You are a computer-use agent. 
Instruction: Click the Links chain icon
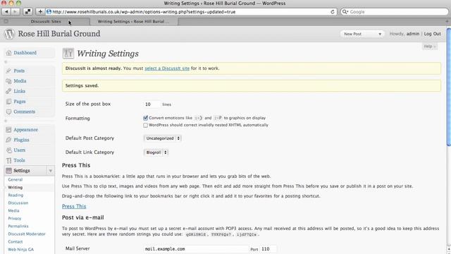tap(8, 91)
